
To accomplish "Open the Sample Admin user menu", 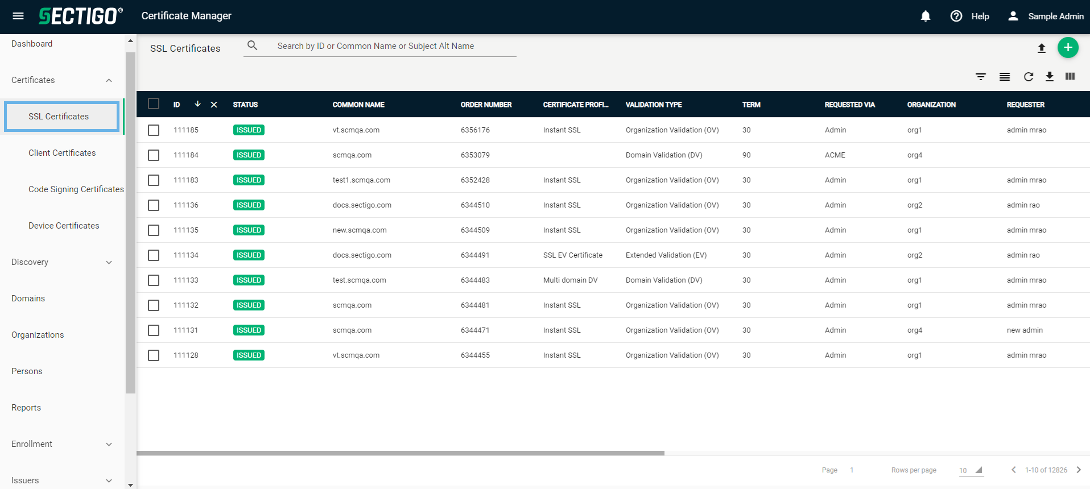I will pos(1046,16).
